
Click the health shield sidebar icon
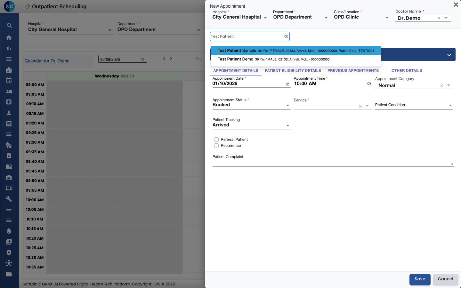pos(9,252)
